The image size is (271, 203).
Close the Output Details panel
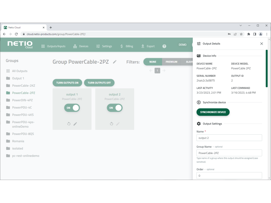[262, 44]
